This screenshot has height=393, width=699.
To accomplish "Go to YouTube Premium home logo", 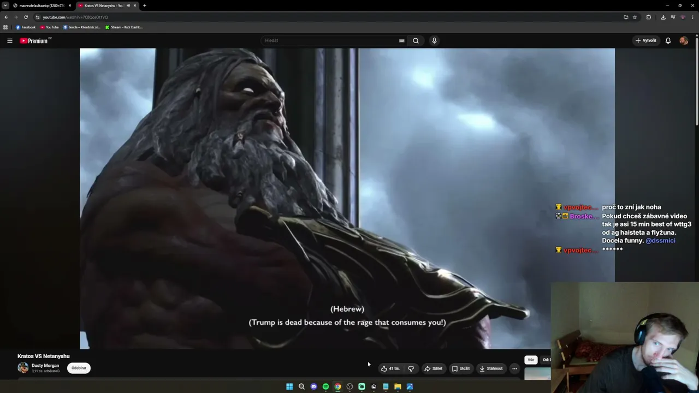I will (x=34, y=41).
